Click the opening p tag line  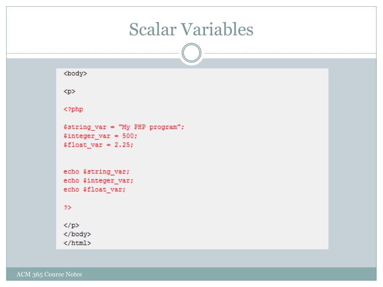pyautogui.click(x=69, y=92)
